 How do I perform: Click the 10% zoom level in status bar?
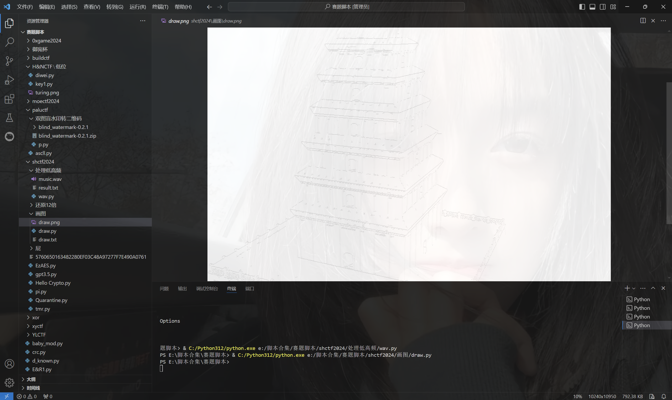(577, 396)
